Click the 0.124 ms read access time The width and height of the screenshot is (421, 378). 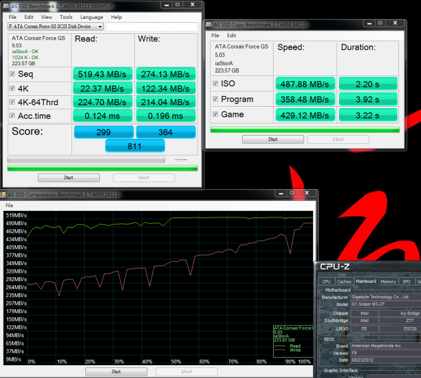102,116
